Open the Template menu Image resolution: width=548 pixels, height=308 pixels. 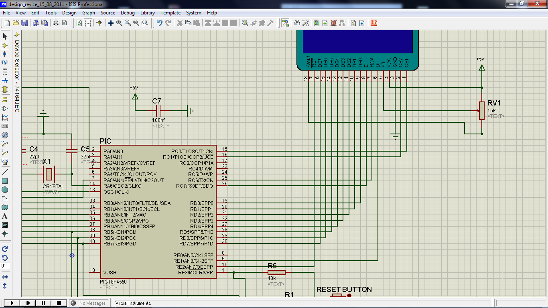pos(170,13)
